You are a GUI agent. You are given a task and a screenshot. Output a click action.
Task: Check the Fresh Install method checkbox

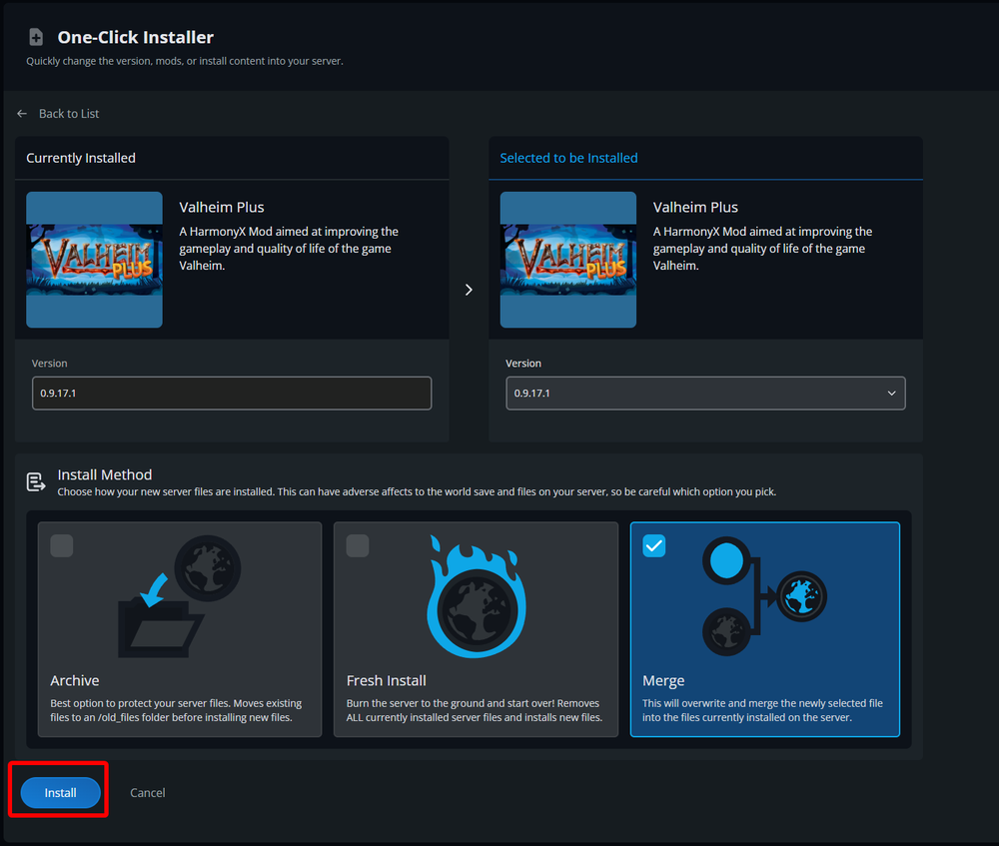pos(358,546)
